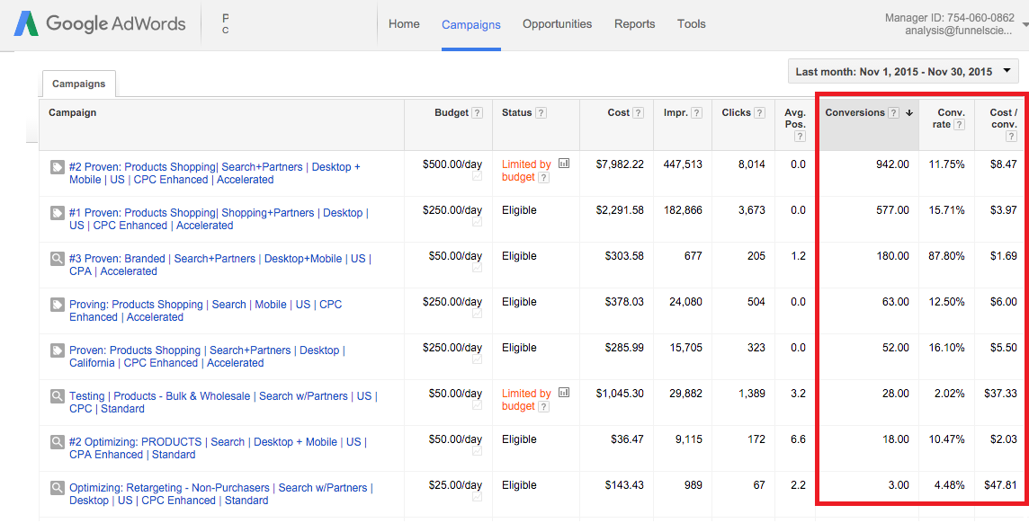Open Proving Products Shopping Mobile campaign

click(x=205, y=311)
